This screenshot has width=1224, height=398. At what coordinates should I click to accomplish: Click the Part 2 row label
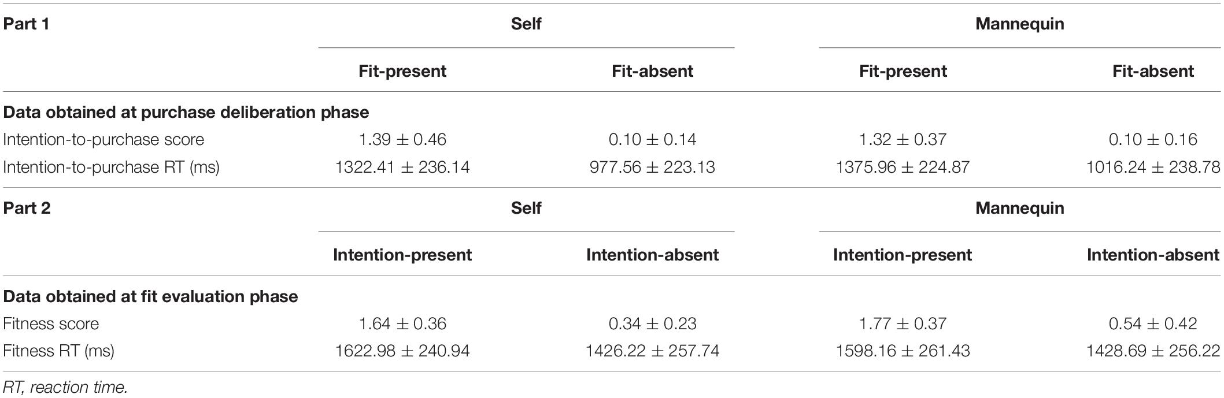coord(27,208)
